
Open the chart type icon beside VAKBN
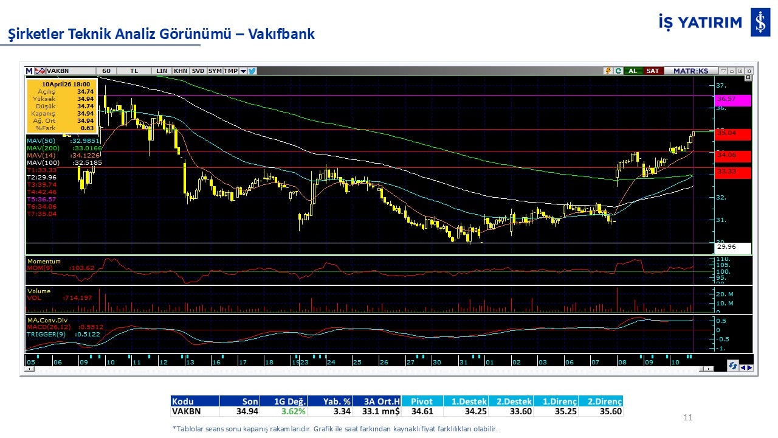tap(41, 71)
